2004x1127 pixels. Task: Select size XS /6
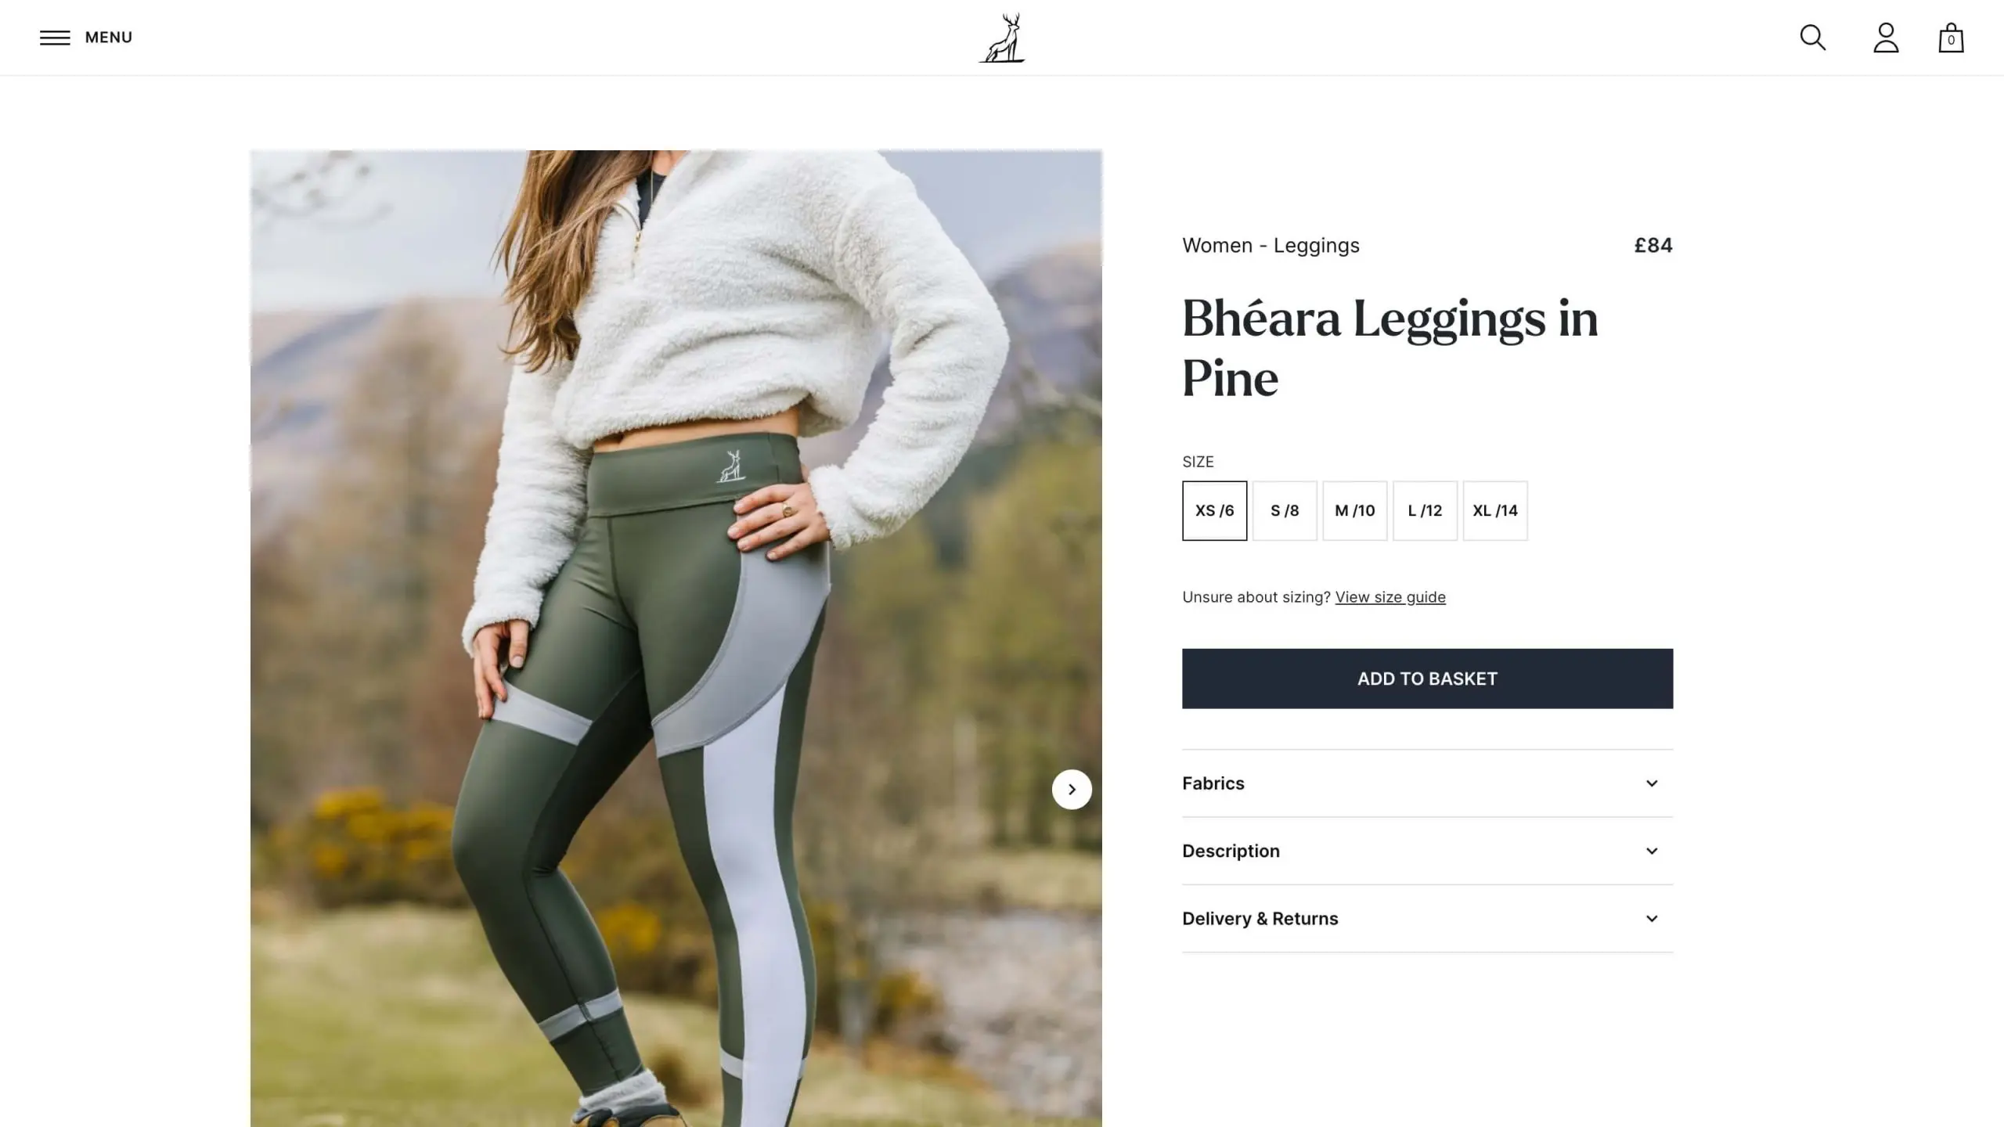[1214, 510]
